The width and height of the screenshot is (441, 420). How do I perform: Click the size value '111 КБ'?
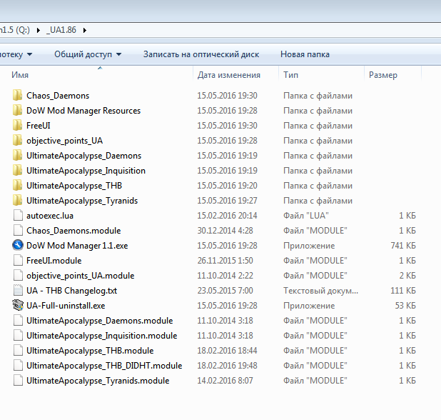[403, 290]
